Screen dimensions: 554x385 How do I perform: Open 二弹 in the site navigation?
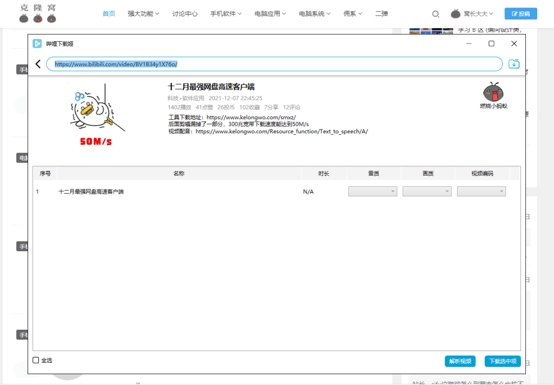(381, 14)
